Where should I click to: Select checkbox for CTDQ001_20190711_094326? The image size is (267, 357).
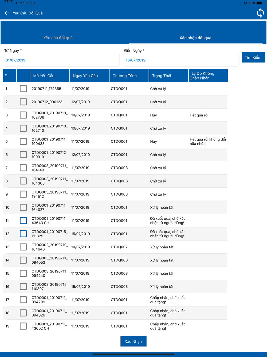(x=23, y=313)
